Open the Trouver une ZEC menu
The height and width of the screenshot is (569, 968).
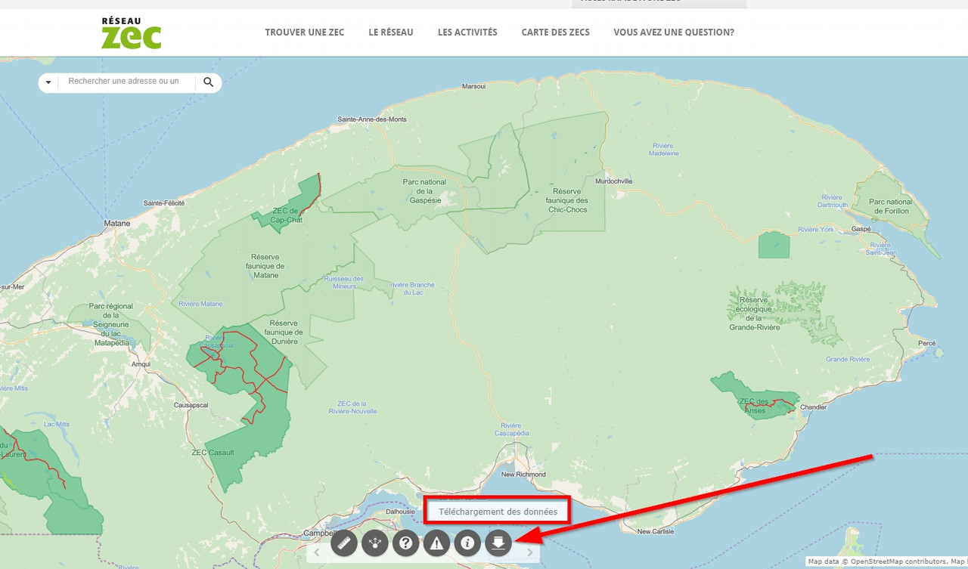click(x=305, y=32)
